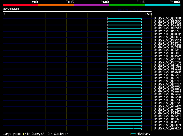
Task: Select the AV538449 query name
Action: tap(11, 9)
